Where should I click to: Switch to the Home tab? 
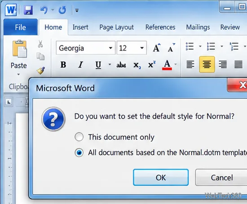click(53, 27)
